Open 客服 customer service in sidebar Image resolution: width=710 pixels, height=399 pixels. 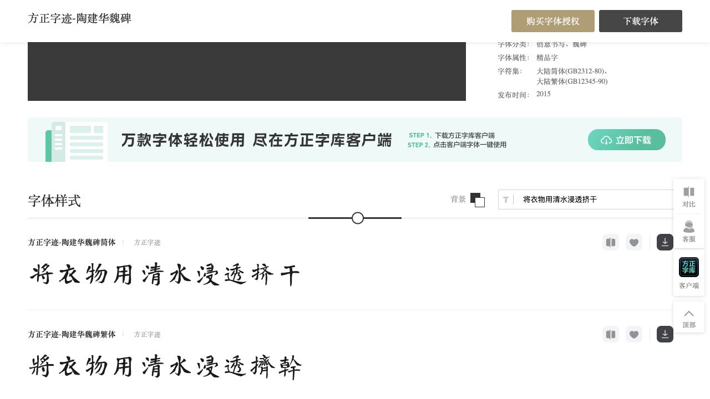(689, 231)
